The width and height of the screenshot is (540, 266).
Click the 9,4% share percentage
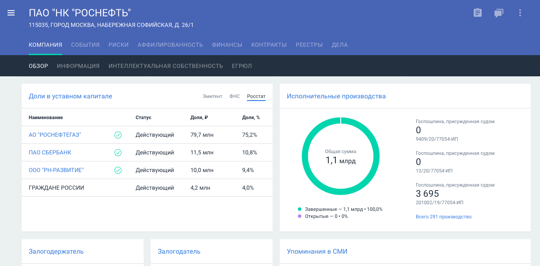[x=248, y=170]
